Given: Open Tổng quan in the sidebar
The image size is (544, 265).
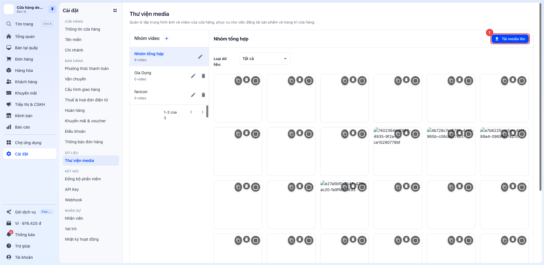Looking at the screenshot, I should [30, 37].
